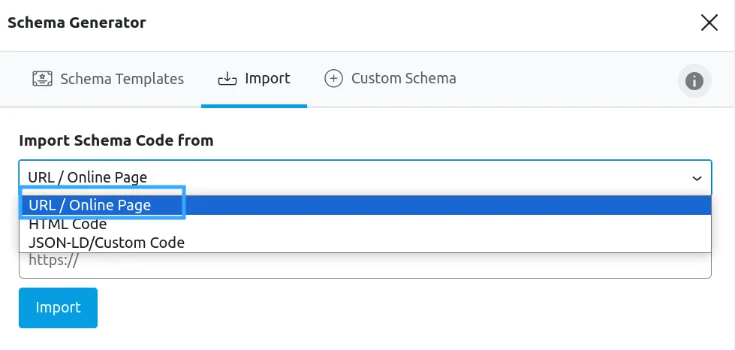The image size is (735, 350).
Task: Select the Import tab label
Action: [267, 78]
